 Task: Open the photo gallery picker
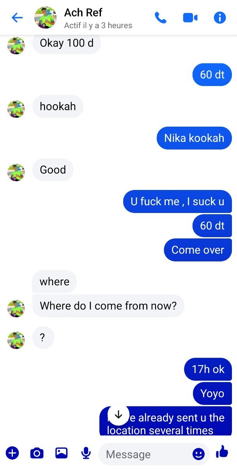(62, 453)
